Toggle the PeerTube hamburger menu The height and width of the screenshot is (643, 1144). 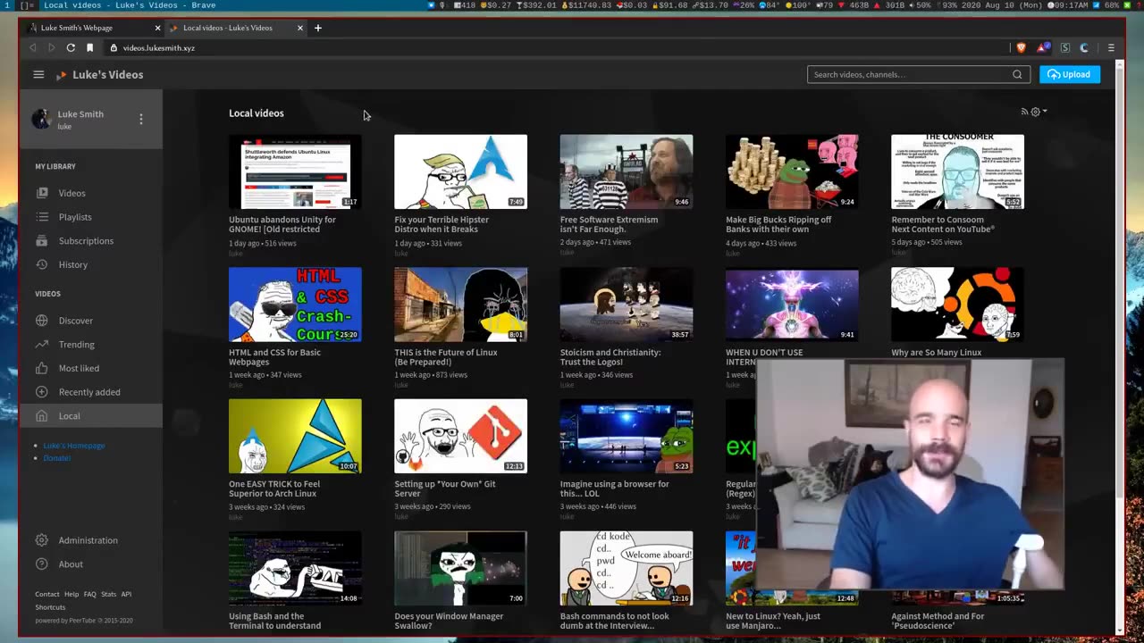click(38, 74)
